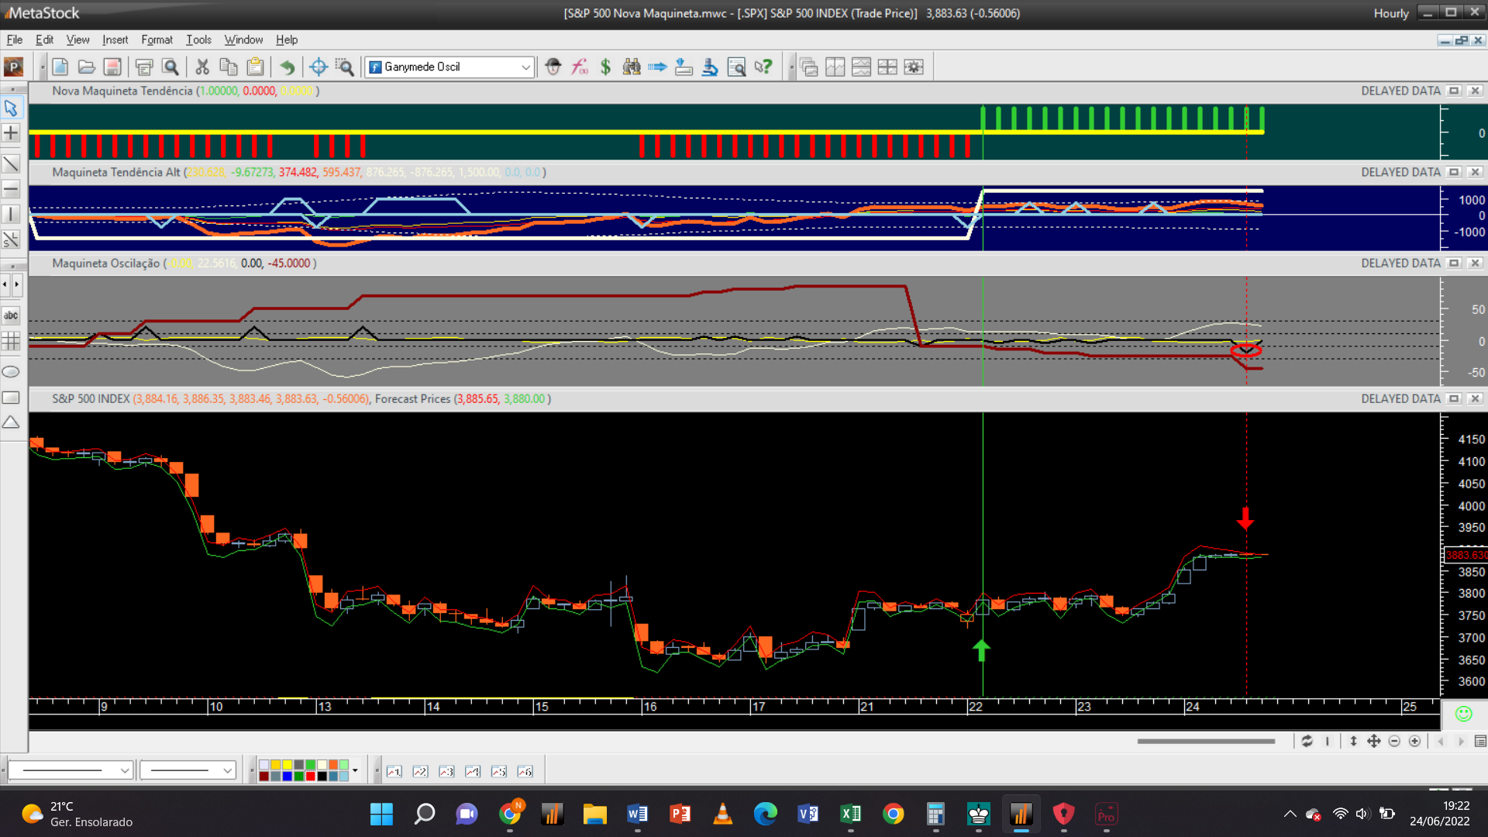Open the Format menu
Image resolution: width=1488 pixels, height=837 pixels.
click(x=157, y=40)
